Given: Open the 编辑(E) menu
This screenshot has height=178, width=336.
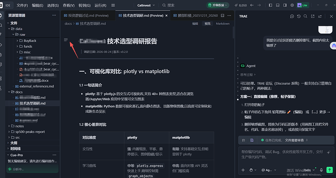Looking at the screenshot, I should (37, 5).
